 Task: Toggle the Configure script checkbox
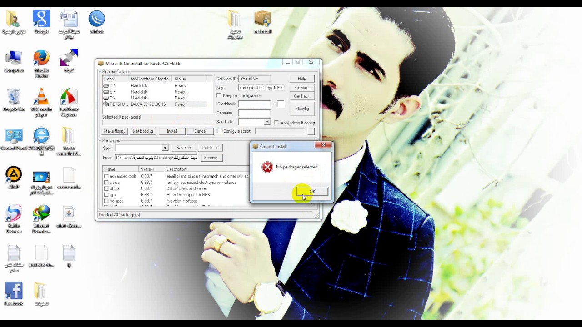(x=219, y=131)
